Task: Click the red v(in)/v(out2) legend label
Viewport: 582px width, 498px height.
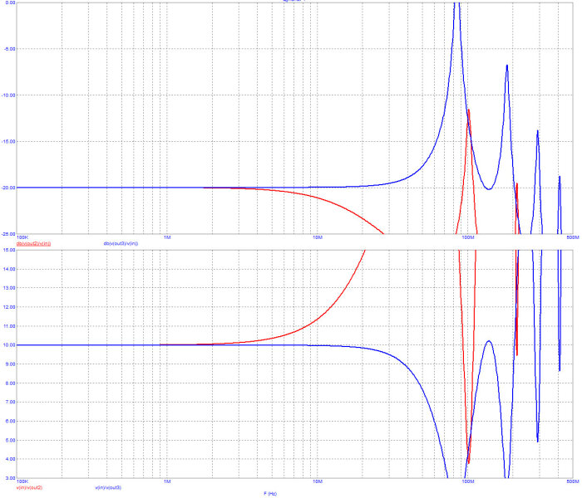Action: [x=29, y=487]
